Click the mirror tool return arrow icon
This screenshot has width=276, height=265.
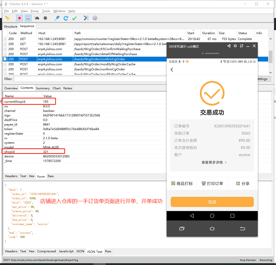click(x=243, y=229)
